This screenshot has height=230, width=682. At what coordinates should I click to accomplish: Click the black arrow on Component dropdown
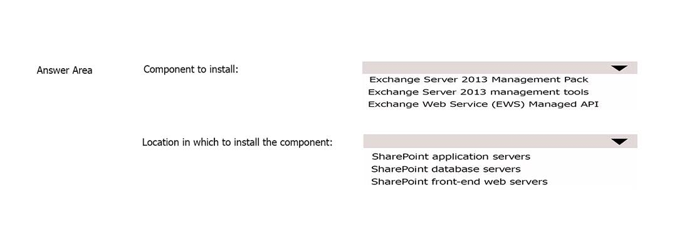pyautogui.click(x=619, y=68)
